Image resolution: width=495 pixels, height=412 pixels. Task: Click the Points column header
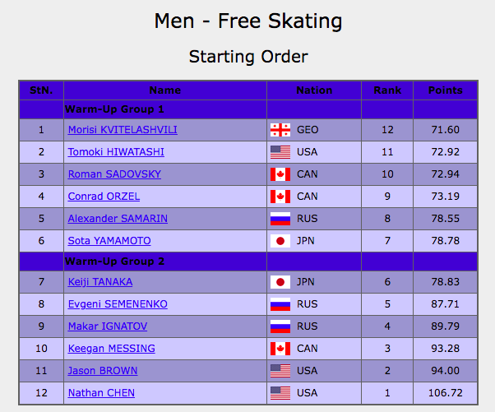(x=445, y=90)
